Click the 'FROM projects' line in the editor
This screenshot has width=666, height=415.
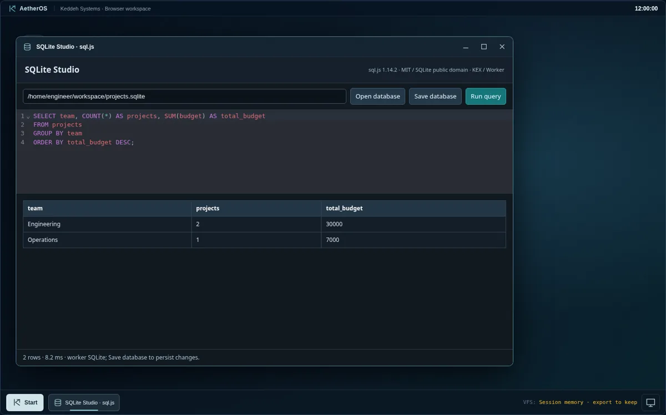(58, 125)
